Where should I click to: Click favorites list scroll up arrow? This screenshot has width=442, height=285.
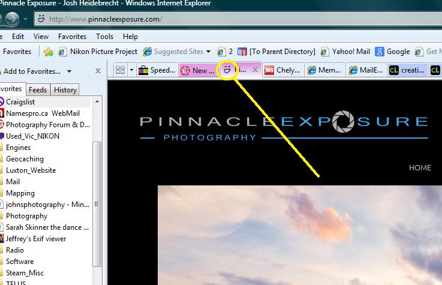point(97,101)
